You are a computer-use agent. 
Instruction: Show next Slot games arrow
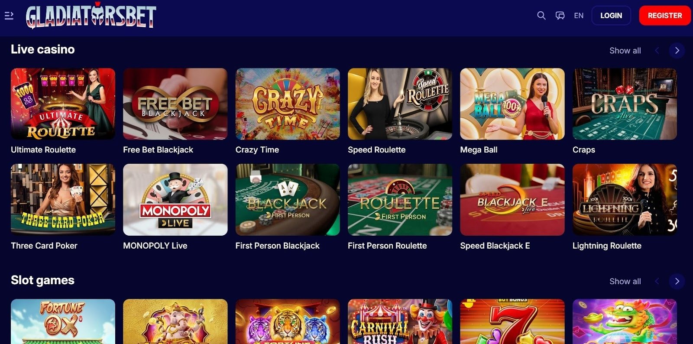pos(677,282)
